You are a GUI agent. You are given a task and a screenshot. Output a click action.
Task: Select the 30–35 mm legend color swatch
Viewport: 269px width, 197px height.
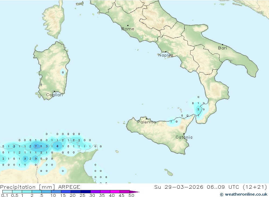pyautogui.click(x=95, y=192)
